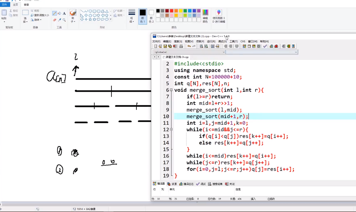Click the Edit colors rainbow icon
The image size is (356, 212).
click(x=205, y=12)
